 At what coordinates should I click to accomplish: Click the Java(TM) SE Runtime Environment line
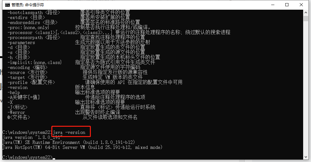(x=69, y=142)
